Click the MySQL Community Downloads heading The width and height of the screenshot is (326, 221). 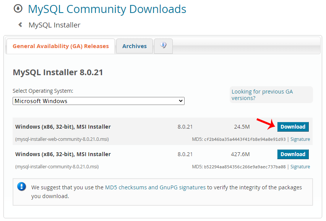(107, 9)
